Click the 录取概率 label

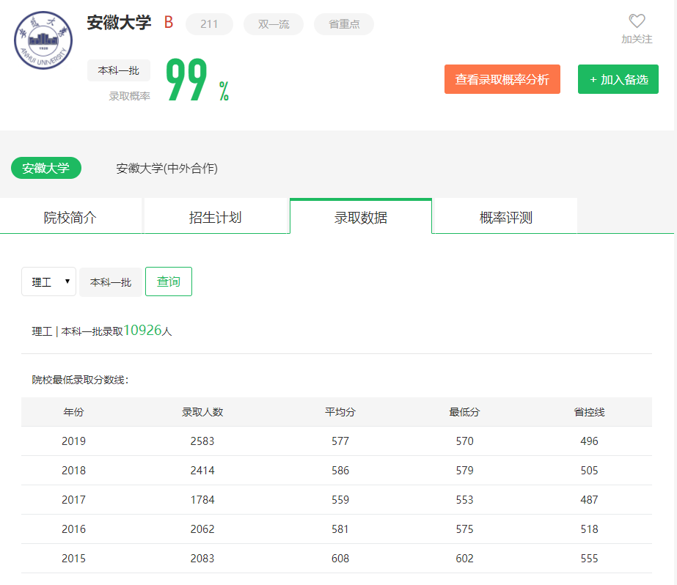coord(129,96)
